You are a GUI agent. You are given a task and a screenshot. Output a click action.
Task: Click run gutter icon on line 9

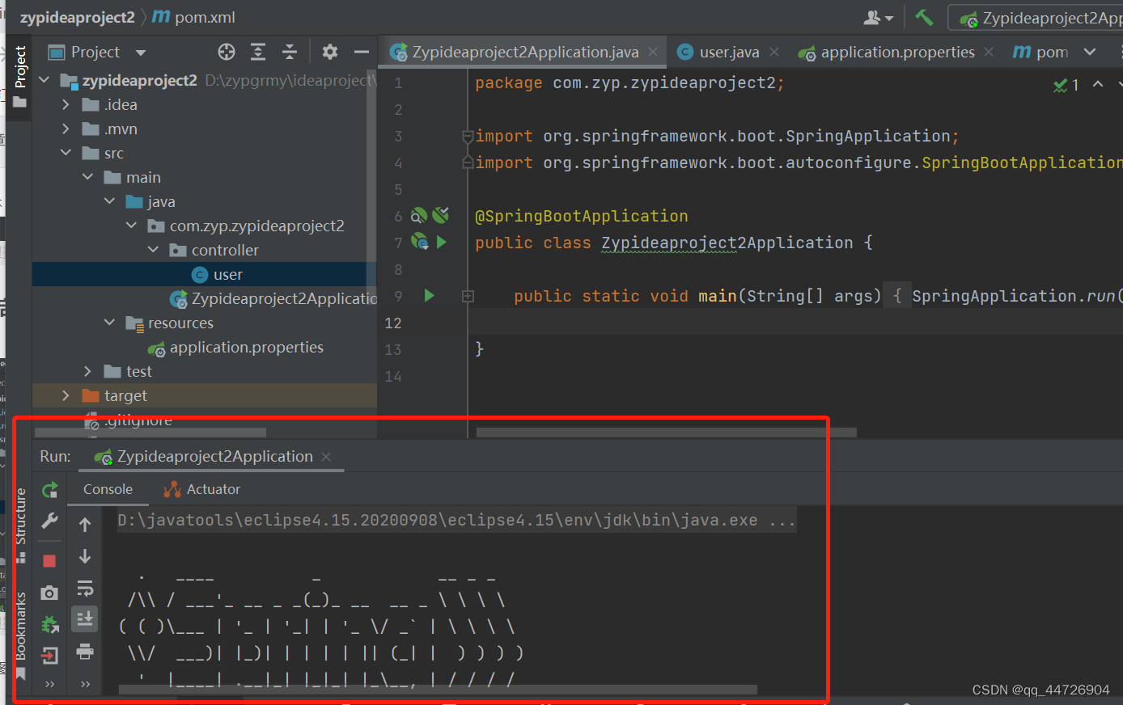[x=430, y=296]
